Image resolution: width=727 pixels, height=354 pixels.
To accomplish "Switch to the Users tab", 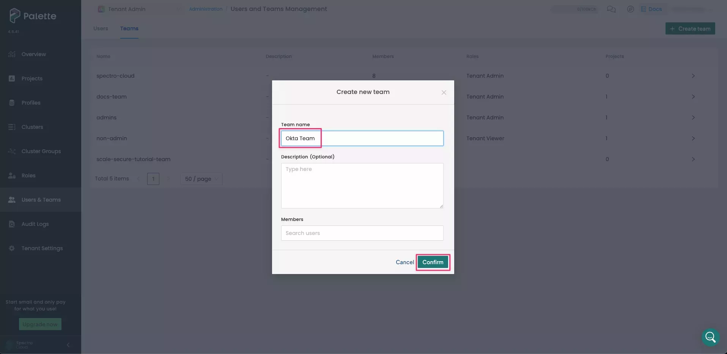I will click(101, 28).
